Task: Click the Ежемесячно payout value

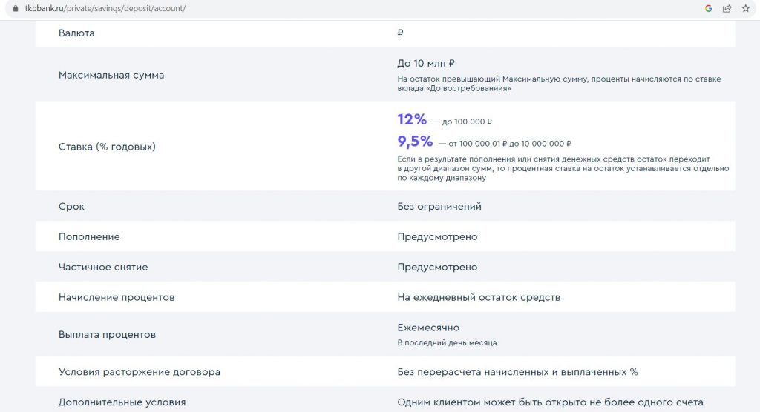Action: tap(428, 328)
